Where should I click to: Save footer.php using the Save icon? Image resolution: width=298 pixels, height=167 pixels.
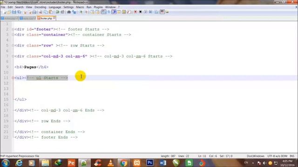(14, 12)
